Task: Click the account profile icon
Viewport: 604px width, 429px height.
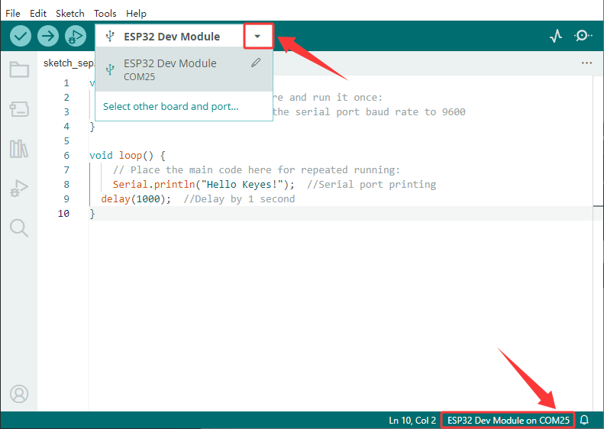Action: 19,394
